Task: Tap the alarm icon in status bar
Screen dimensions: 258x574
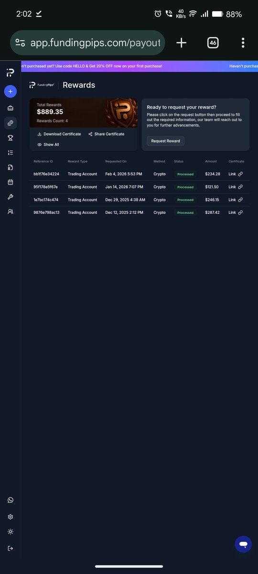Action: [x=158, y=14]
